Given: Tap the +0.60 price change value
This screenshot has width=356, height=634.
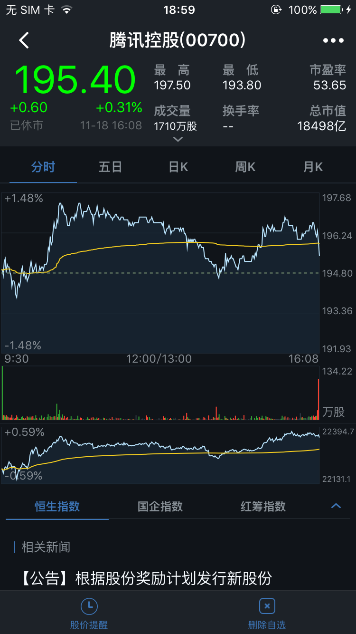Looking at the screenshot, I should pyautogui.click(x=29, y=107).
